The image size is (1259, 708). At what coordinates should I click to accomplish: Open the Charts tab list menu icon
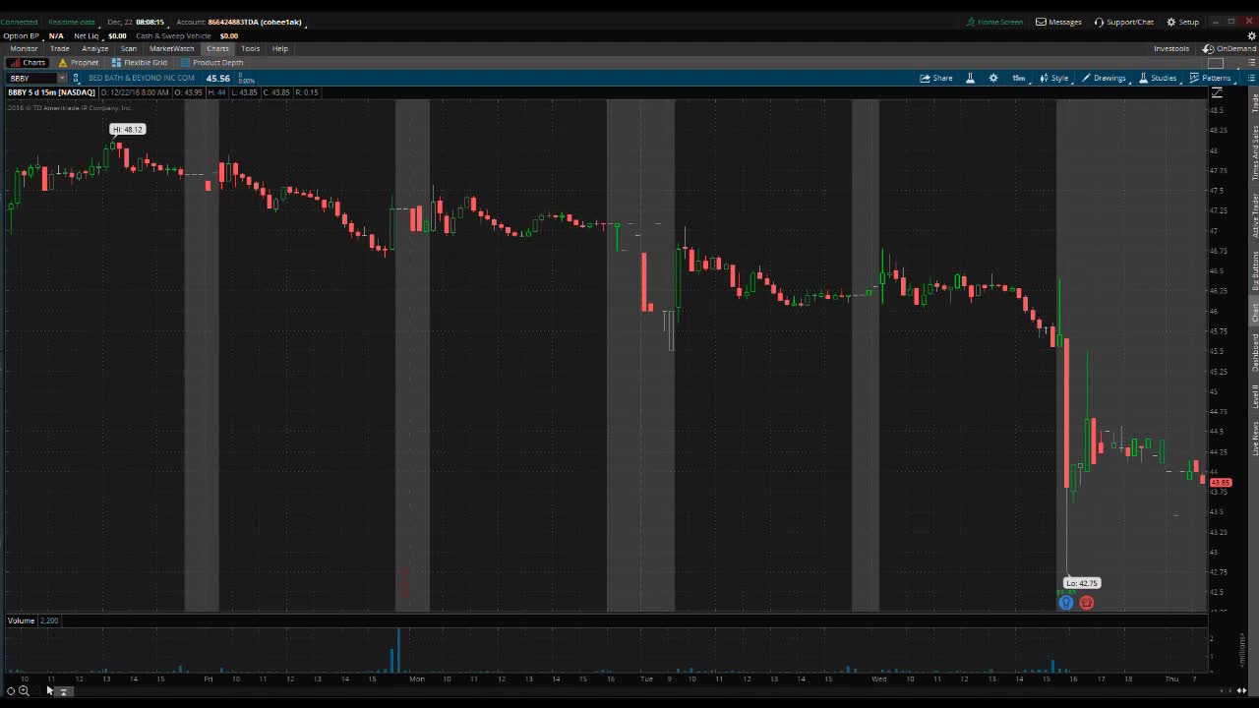click(1251, 63)
